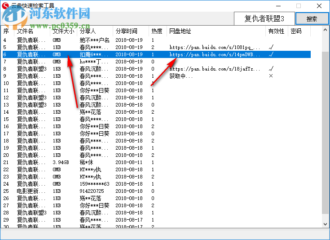Select the pan.baidu.com/s/1081pq link in row 5
The width and height of the screenshot is (330, 240).
click(215, 47)
